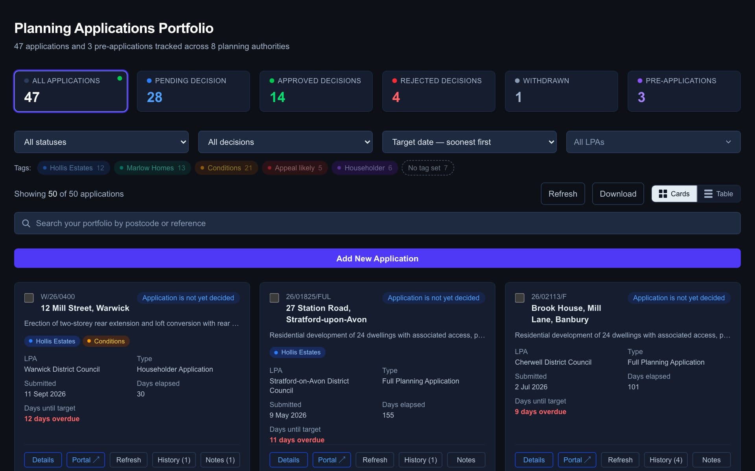Click the Download button
The width and height of the screenshot is (755, 471).
pos(618,194)
